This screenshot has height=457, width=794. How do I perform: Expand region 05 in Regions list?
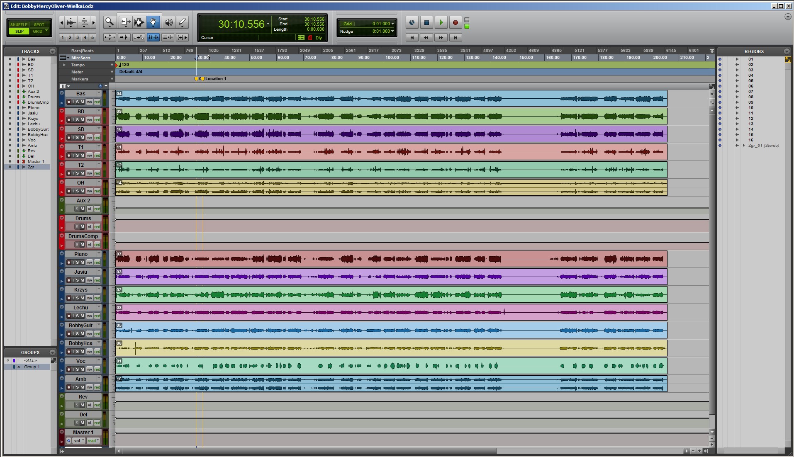(x=737, y=81)
